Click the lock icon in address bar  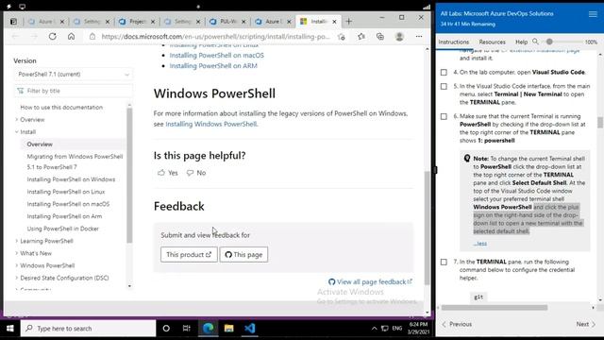point(92,36)
